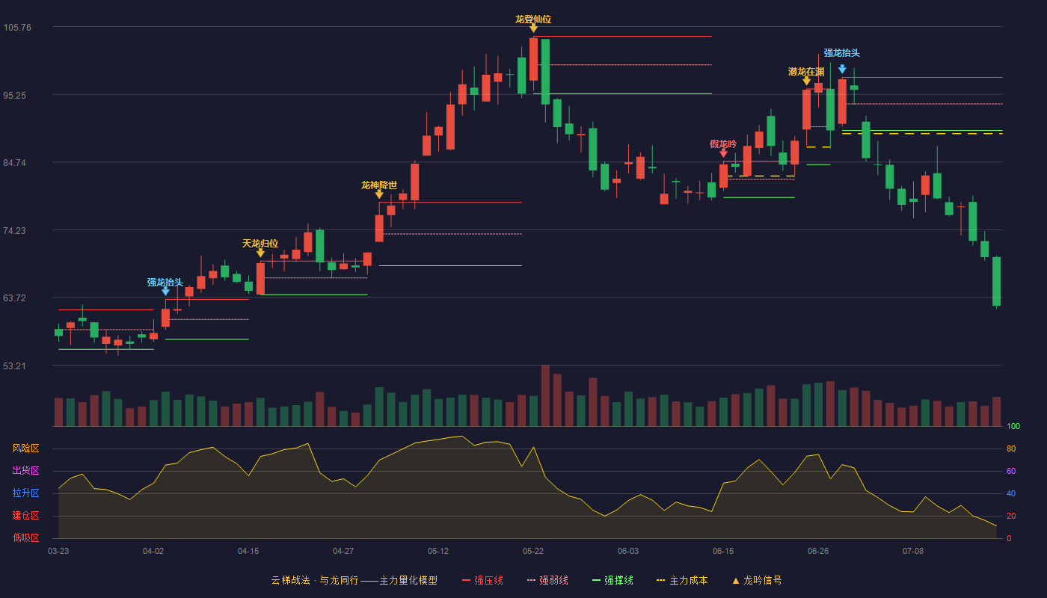Toggle the 强弱线 legend series

click(x=547, y=580)
